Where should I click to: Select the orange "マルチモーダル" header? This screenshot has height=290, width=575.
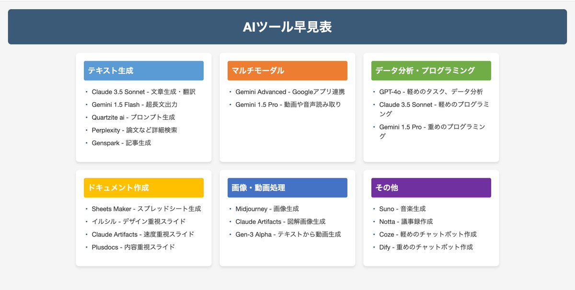[287, 70]
